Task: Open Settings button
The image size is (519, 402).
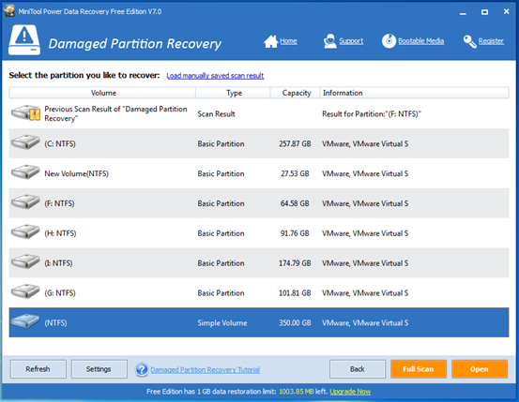Action: (99, 369)
